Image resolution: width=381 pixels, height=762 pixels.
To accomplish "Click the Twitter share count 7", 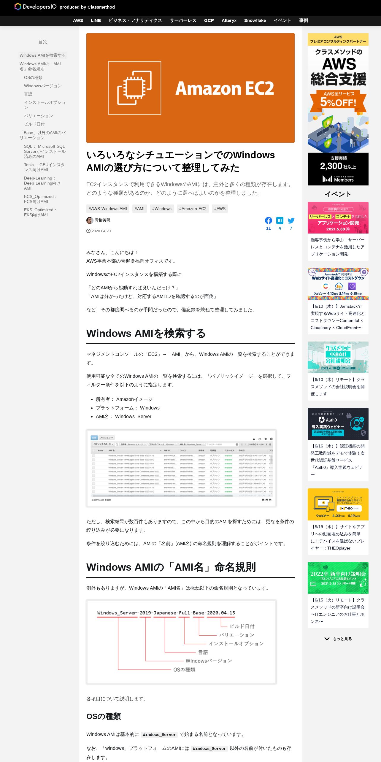I will click(291, 228).
